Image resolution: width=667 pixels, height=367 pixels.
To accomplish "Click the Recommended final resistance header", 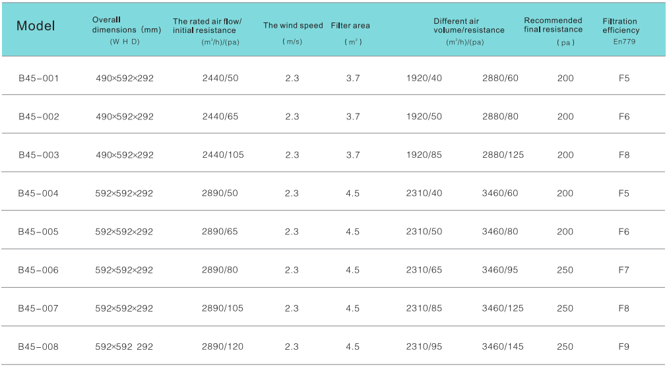I will (553, 25).
